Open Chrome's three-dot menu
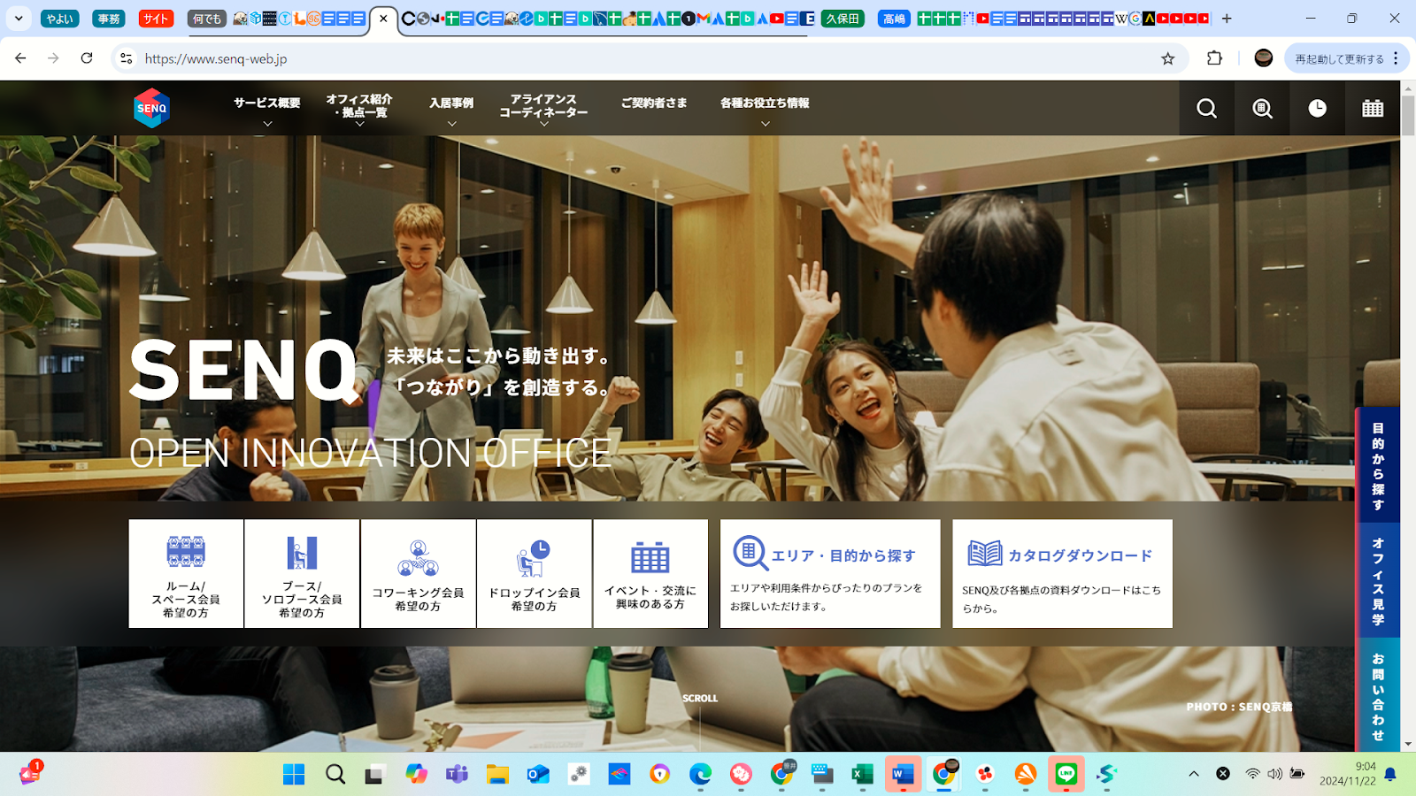Viewport: 1416px width, 796px height. pos(1396,58)
